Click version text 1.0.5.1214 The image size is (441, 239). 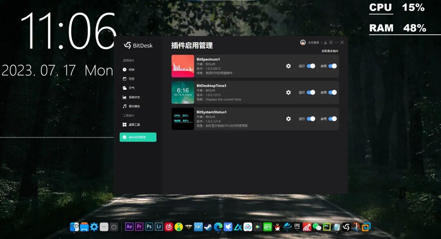213,121
